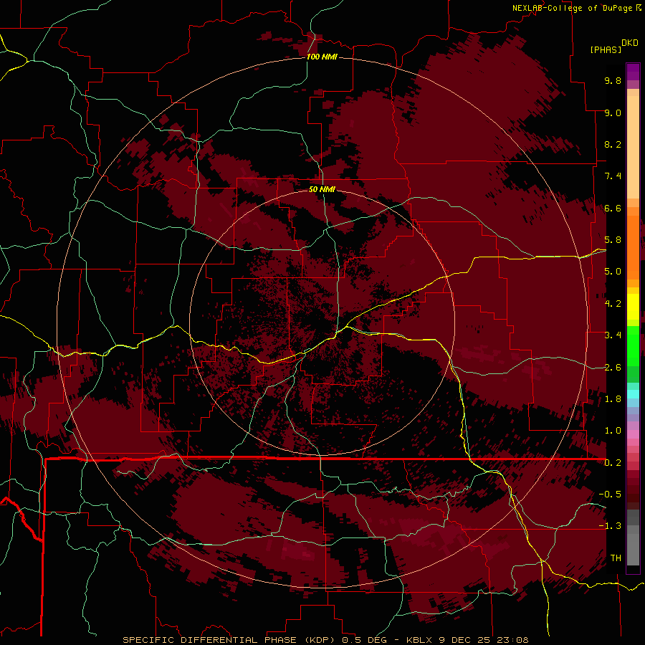Click the 5.8 legend value
645x645 pixels.
tap(613, 240)
